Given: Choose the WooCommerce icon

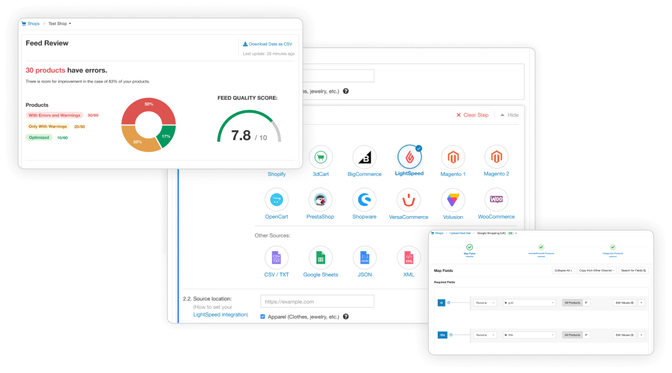Looking at the screenshot, I should [496, 200].
